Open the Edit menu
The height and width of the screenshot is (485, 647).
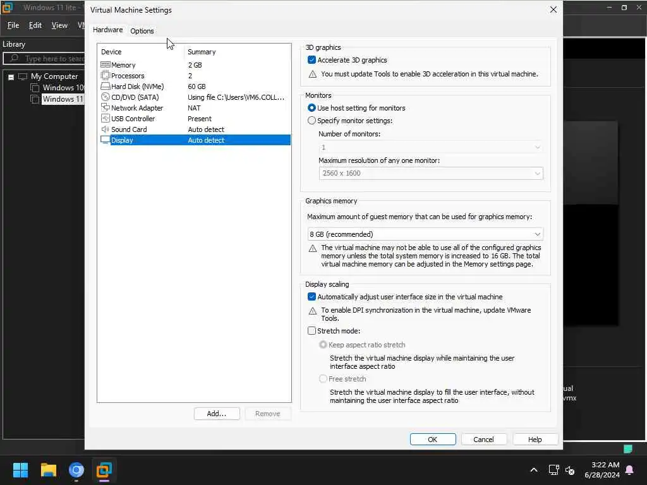pos(35,25)
